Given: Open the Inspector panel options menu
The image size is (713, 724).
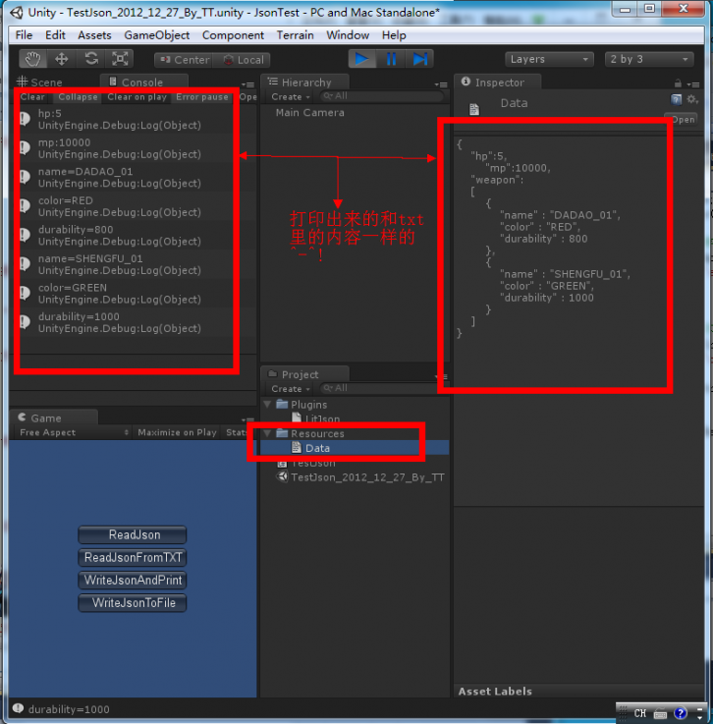Looking at the screenshot, I should (x=693, y=84).
